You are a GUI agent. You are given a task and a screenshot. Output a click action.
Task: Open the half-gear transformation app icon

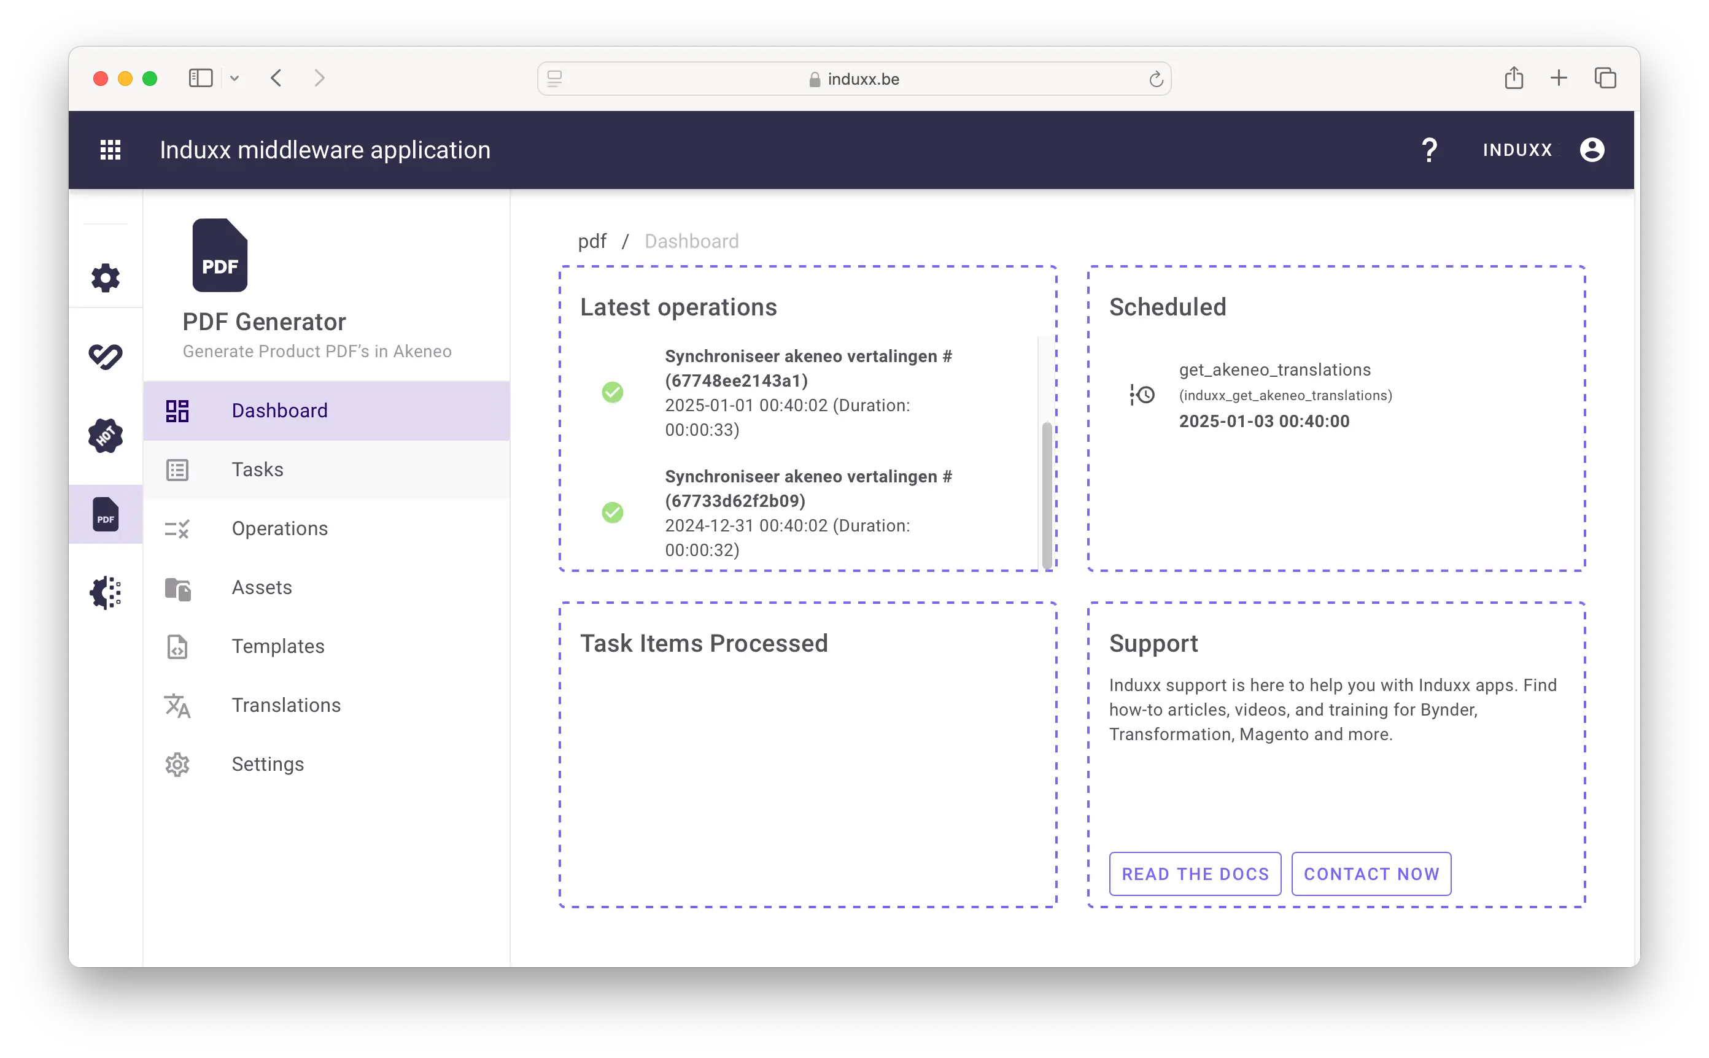point(106,593)
